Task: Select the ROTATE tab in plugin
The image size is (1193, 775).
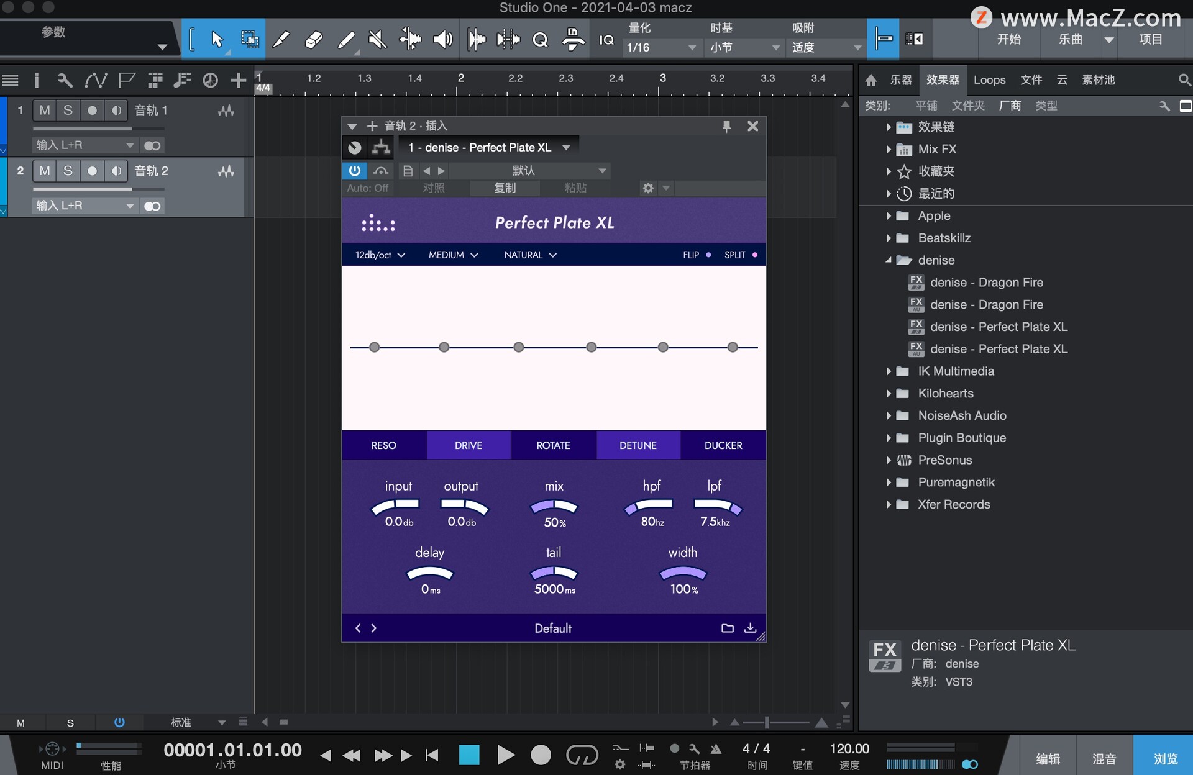Action: click(554, 445)
